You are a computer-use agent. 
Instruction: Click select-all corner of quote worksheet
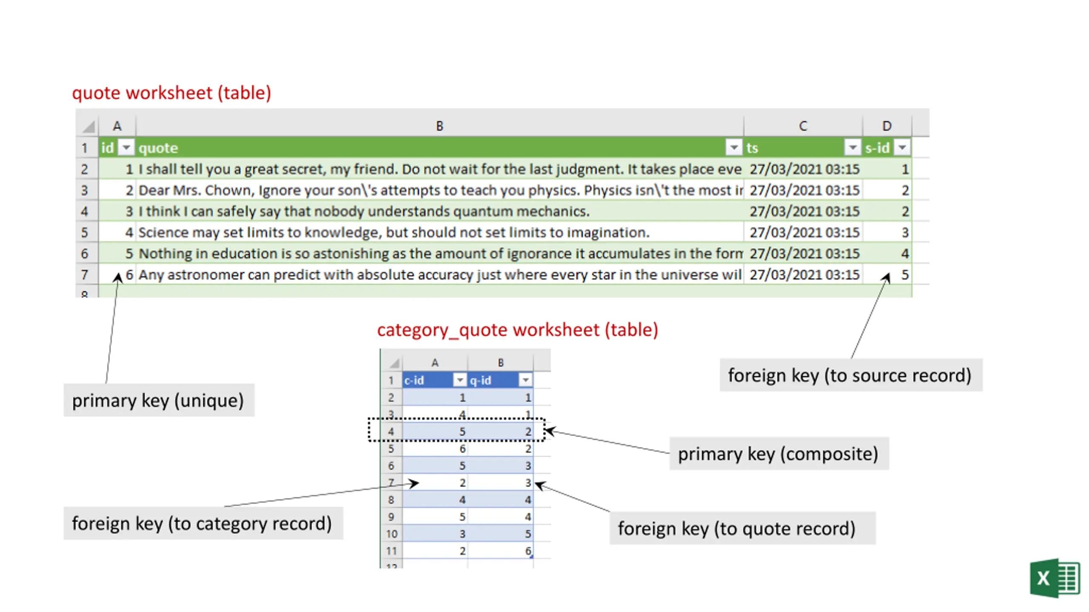pyautogui.click(x=88, y=126)
